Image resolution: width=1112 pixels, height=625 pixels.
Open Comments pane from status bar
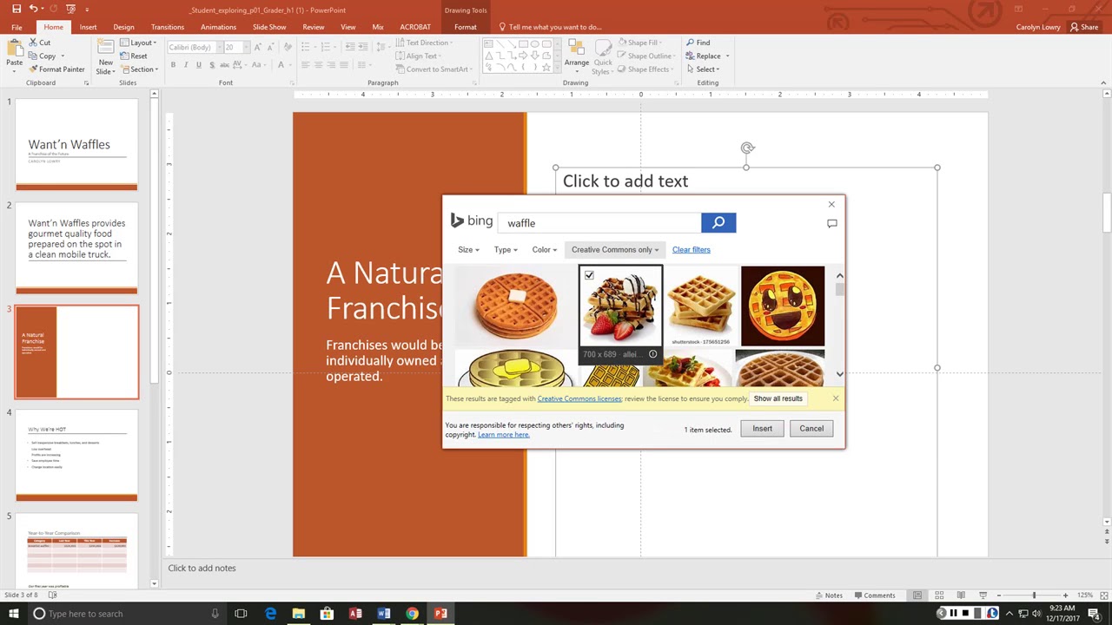(x=874, y=595)
